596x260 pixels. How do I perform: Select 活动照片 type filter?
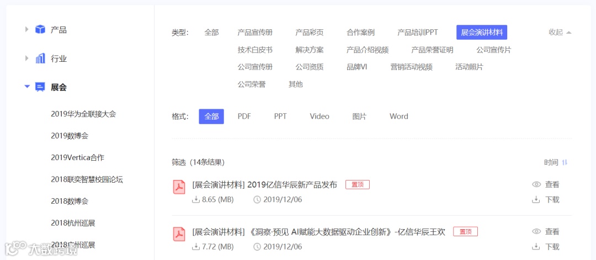pos(470,67)
